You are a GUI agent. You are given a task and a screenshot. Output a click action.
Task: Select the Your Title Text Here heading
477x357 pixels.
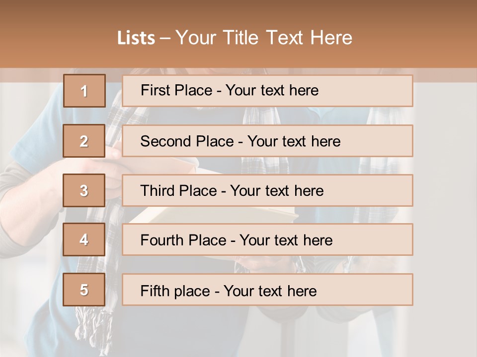264,38
